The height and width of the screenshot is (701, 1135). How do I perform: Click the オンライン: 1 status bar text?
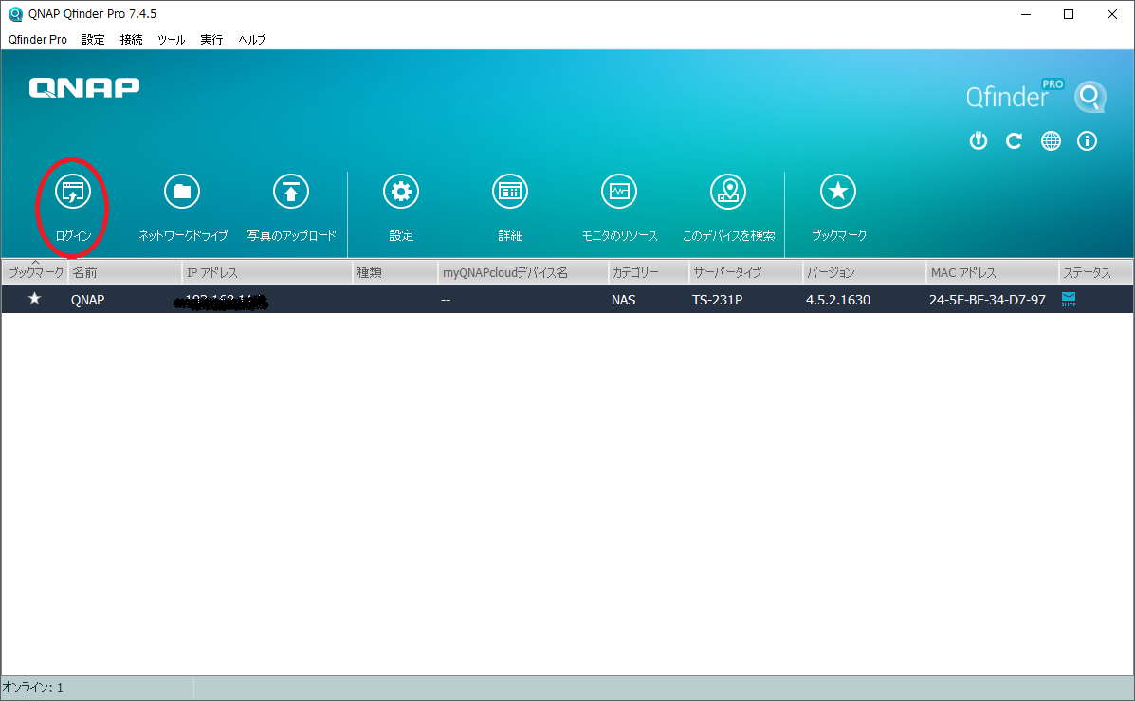[x=33, y=687]
